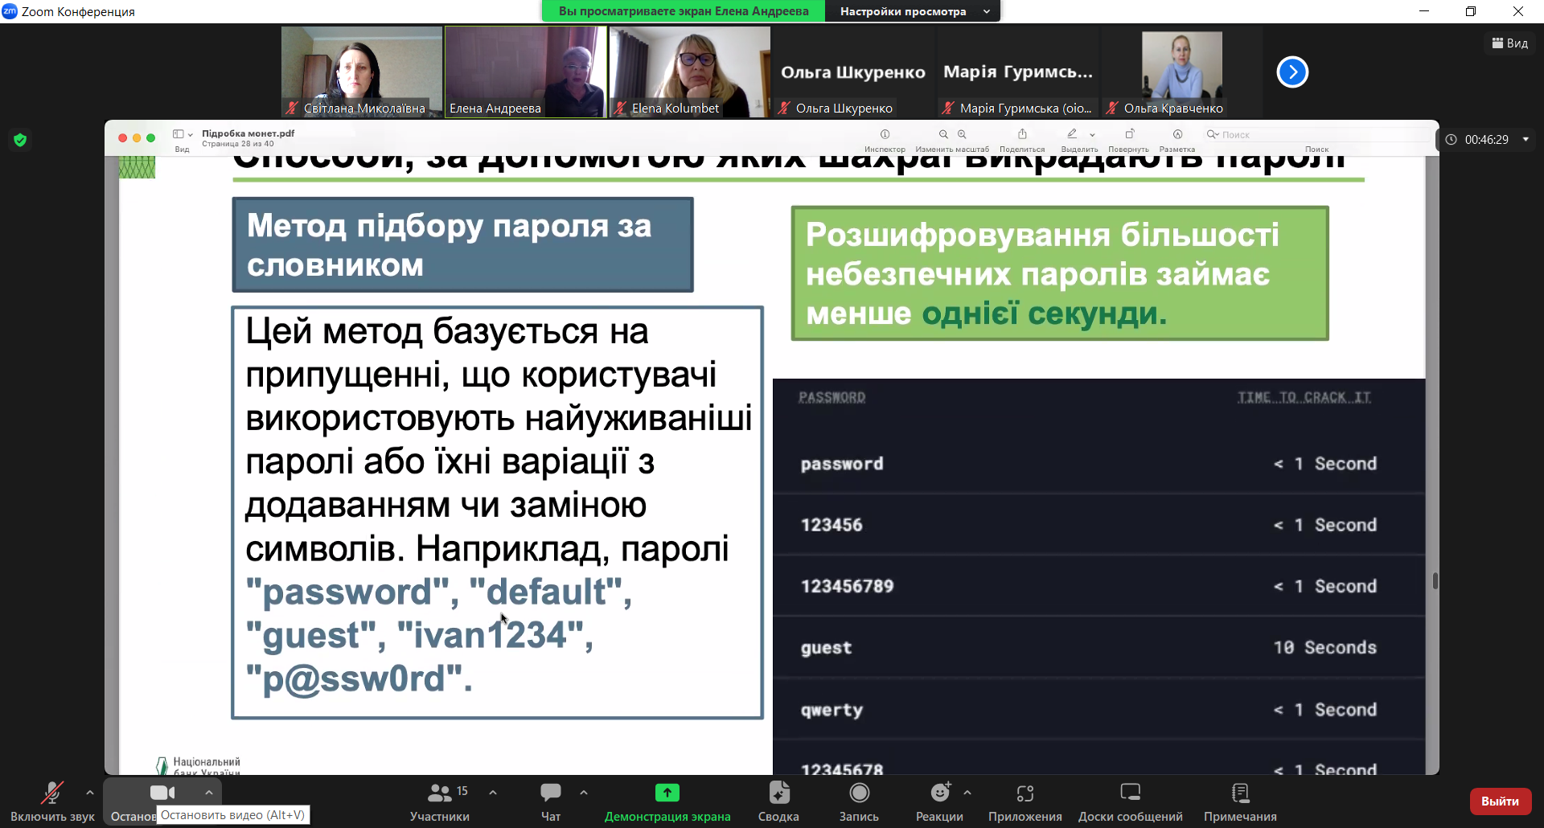Click the "PASSWORD" column header

tap(832, 397)
